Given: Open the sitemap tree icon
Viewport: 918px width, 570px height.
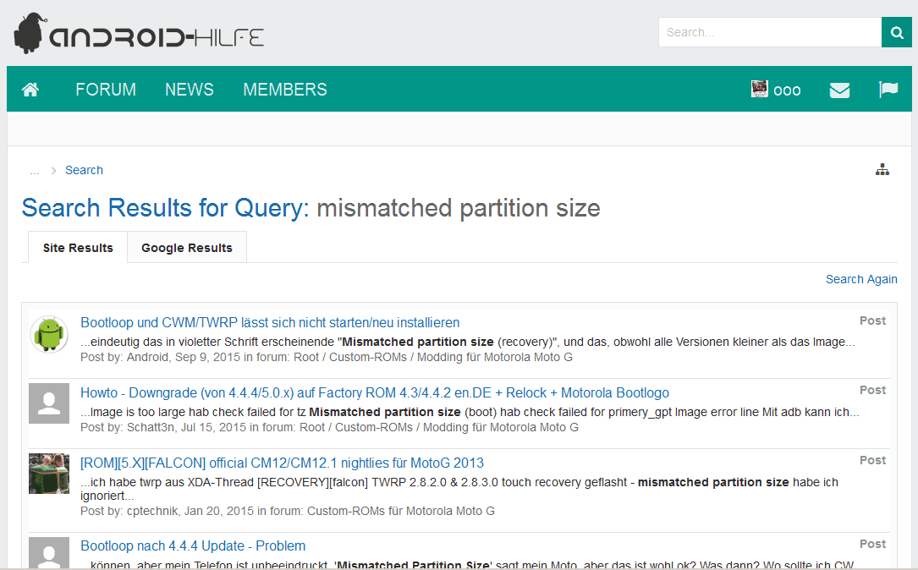Looking at the screenshot, I should tap(882, 170).
